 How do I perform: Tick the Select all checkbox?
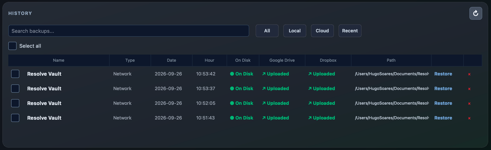click(12, 46)
